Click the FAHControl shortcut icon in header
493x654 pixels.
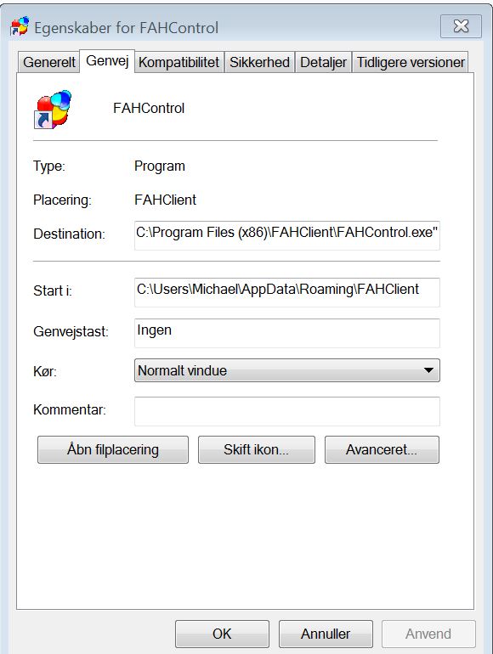[53, 110]
